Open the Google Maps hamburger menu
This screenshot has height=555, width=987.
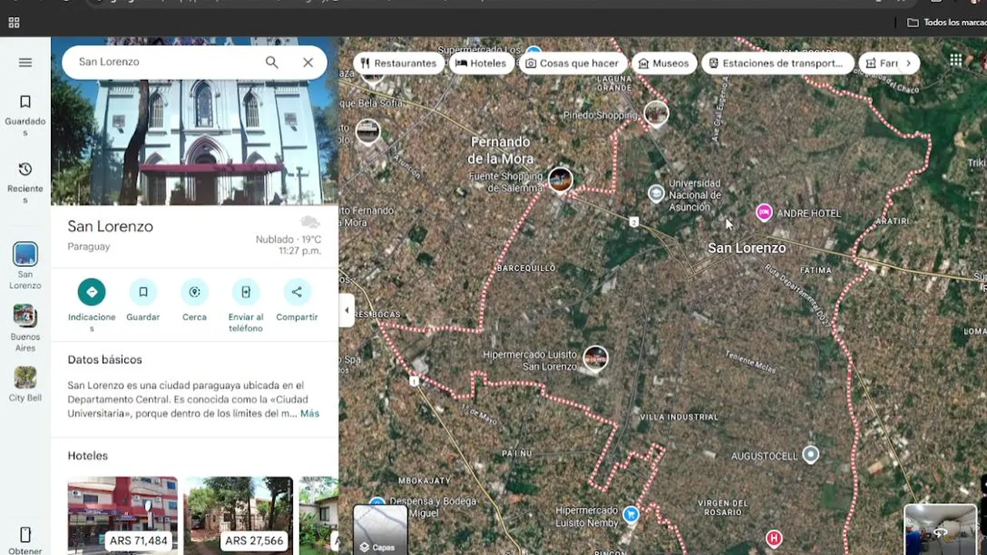pyautogui.click(x=25, y=62)
